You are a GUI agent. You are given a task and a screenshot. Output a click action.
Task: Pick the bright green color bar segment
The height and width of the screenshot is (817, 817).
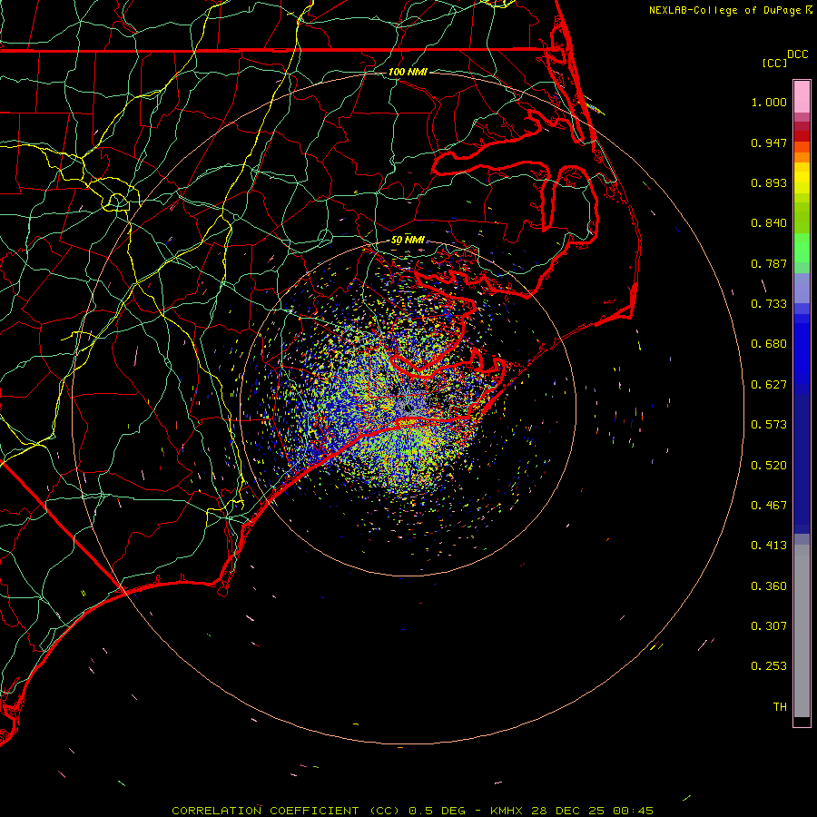point(802,248)
